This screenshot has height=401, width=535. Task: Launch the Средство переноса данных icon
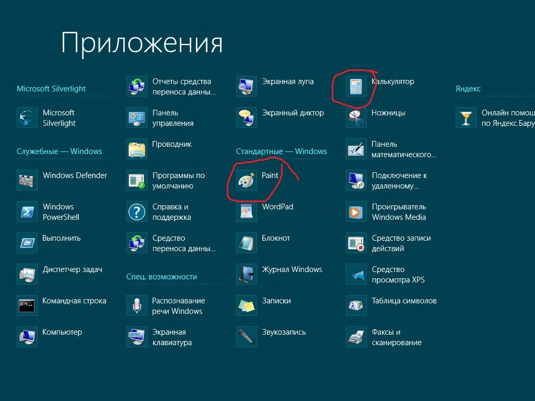[137, 243]
